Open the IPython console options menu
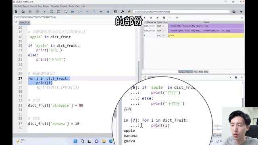This screenshot has height=145, width=258. [x=241, y=77]
